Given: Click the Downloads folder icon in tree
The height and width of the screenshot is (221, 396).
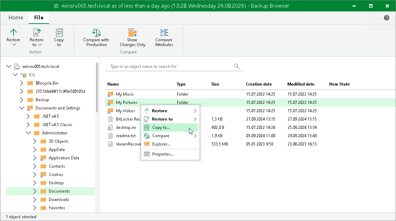Looking at the screenshot, I should [43, 200].
